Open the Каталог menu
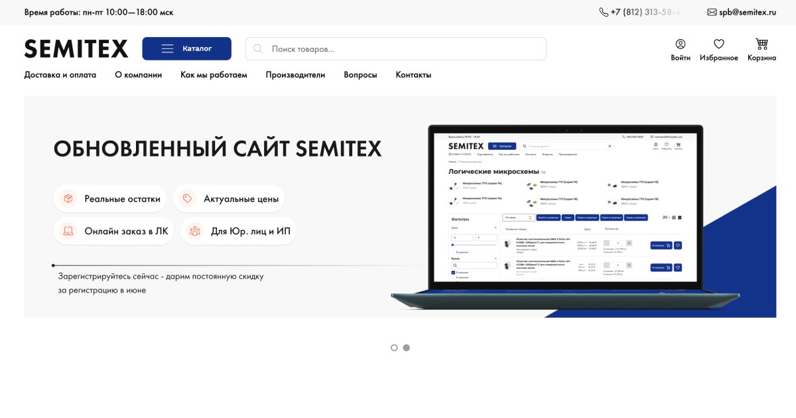Image resolution: width=796 pixels, height=418 pixels. [x=186, y=48]
